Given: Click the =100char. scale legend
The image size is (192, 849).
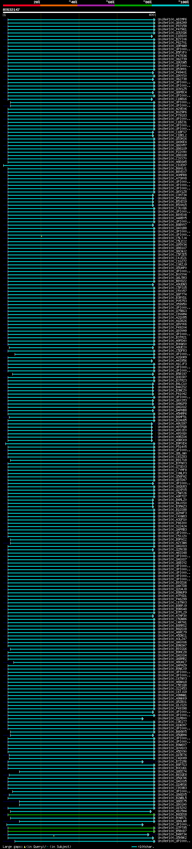Looking at the screenshot, I should pyautogui.click(x=143, y=847).
